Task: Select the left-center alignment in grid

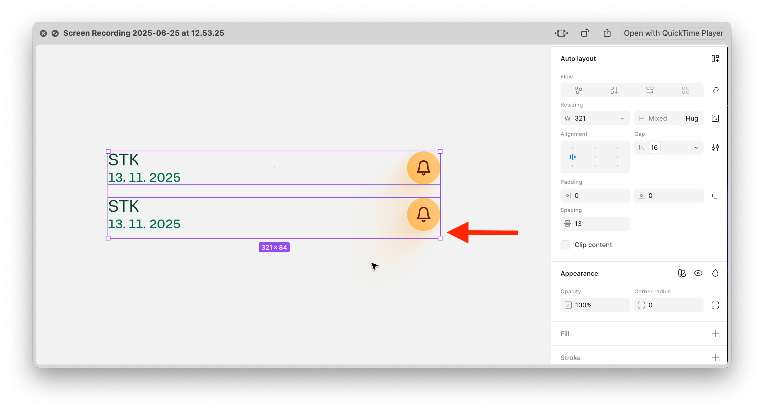Action: coord(572,157)
